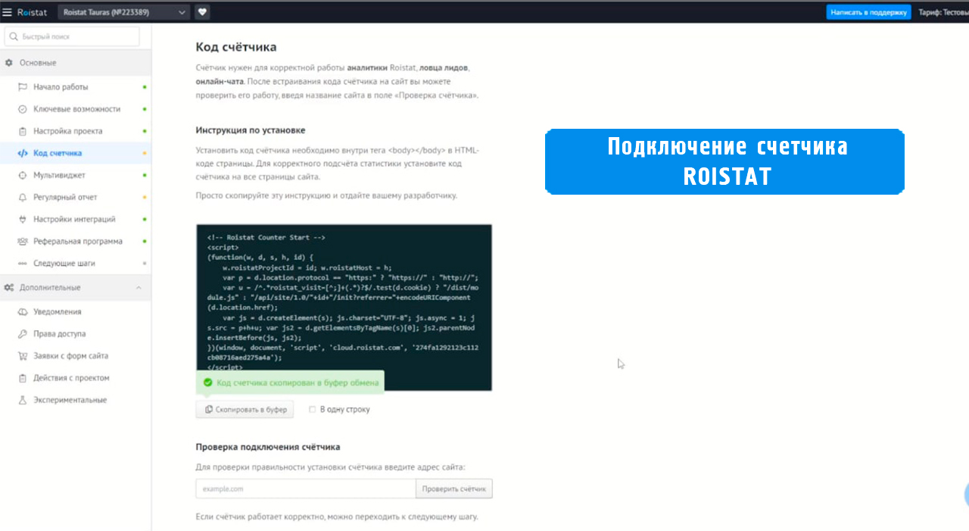Click the flask icon beside 'Экспериментальные'
The image size is (969, 531).
pyautogui.click(x=23, y=399)
